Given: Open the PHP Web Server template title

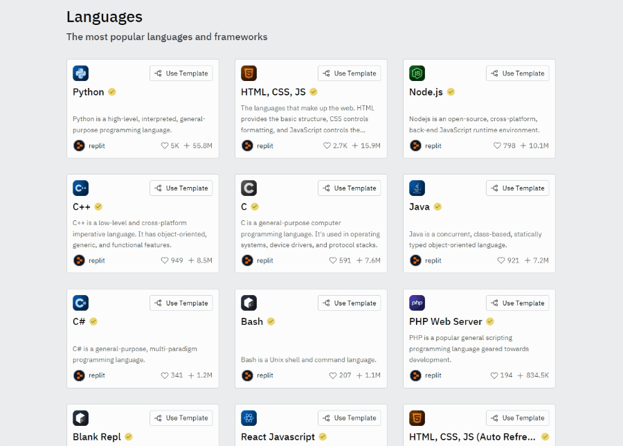Looking at the screenshot, I should click(445, 321).
